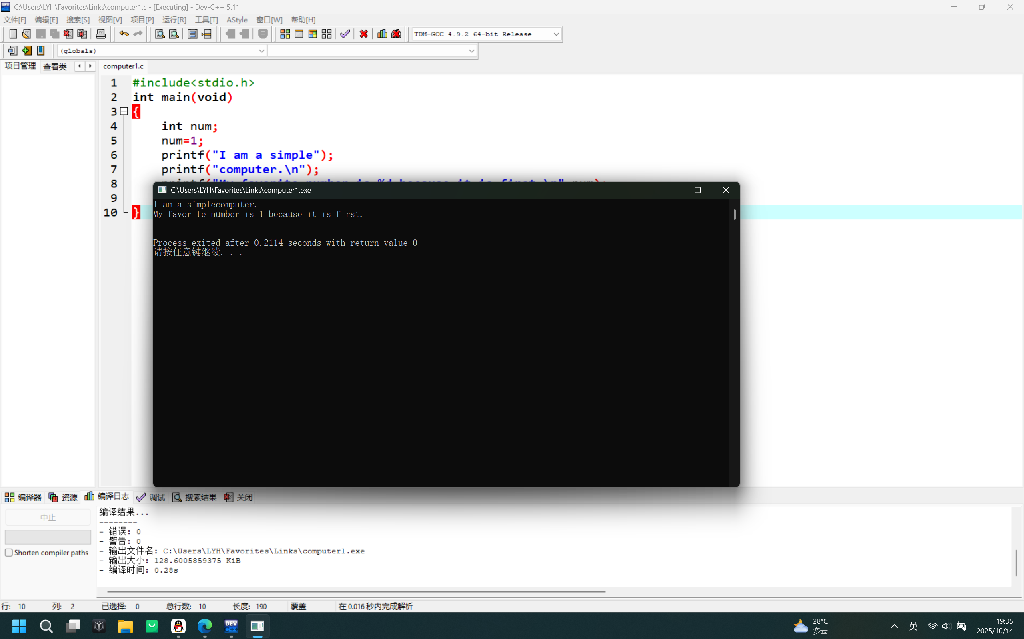The image size is (1024, 639).
Task: Open the empty function list dropdown
Action: pyautogui.click(x=471, y=51)
